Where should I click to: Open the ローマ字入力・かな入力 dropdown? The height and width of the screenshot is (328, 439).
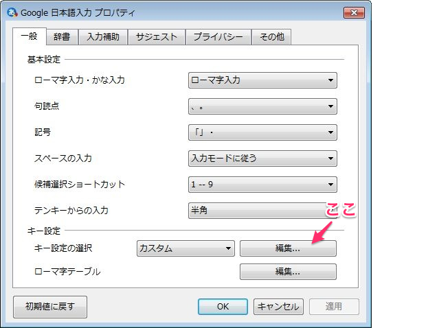pos(262,80)
